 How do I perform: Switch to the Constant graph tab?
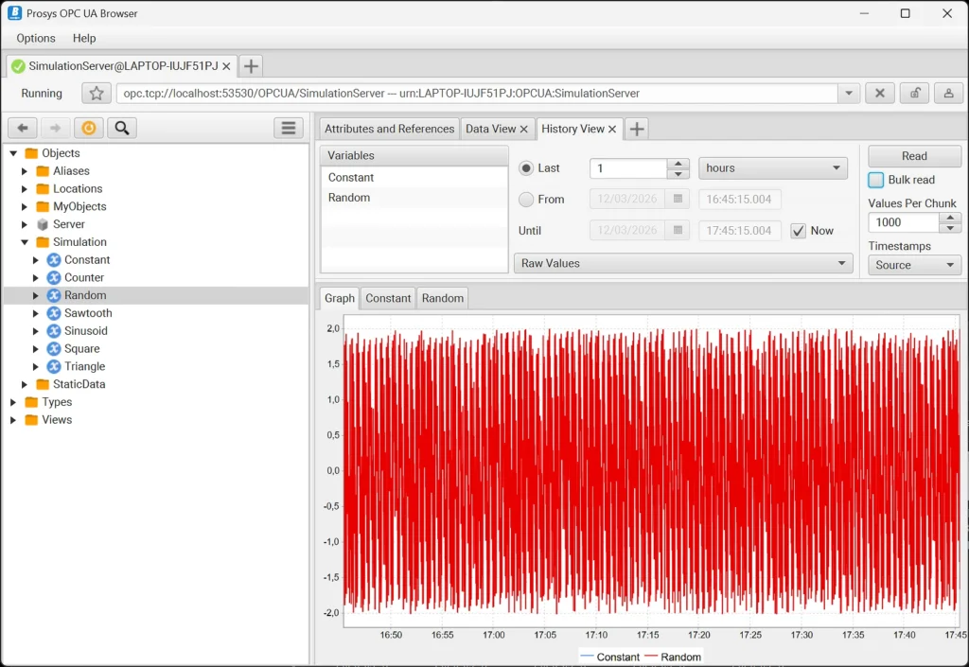pos(387,297)
